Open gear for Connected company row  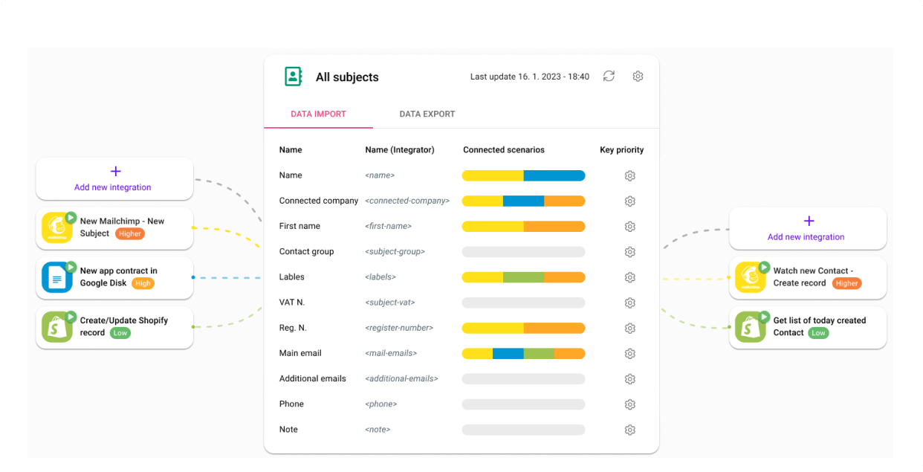coord(629,201)
